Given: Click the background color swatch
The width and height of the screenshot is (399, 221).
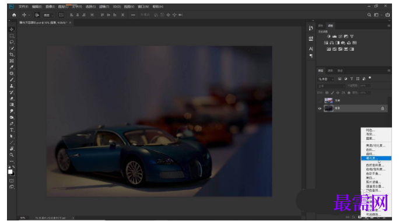Looking at the screenshot, I should pyautogui.click(x=13, y=174).
